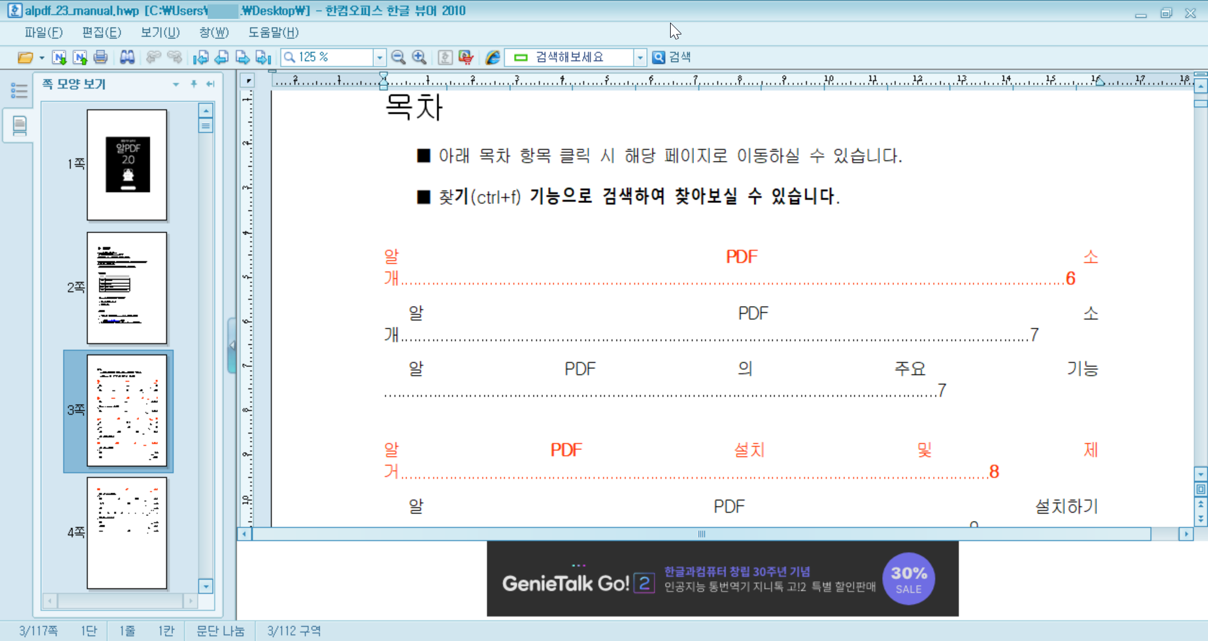Viewport: 1208px width, 641px height.
Task: Open the 도움말(H) menu
Action: [273, 32]
